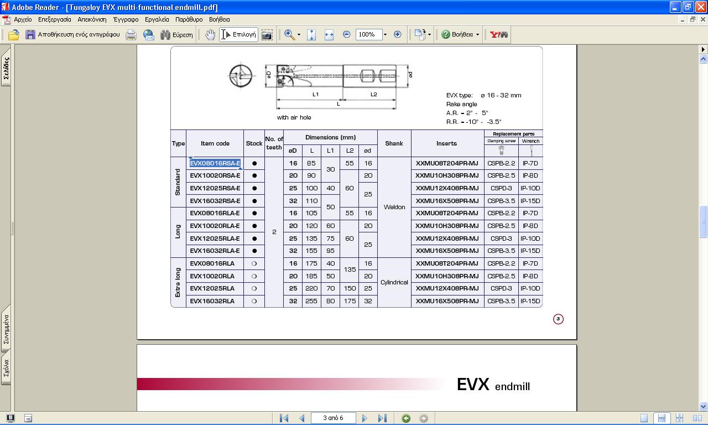Expand the Βοήθεια toolbar dropdown arrow
The width and height of the screenshot is (708, 425).
coord(477,34)
